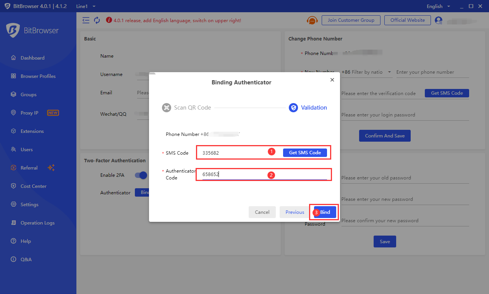Click the Referral sparkle stars icon
This screenshot has width=489, height=294.
[x=51, y=168]
